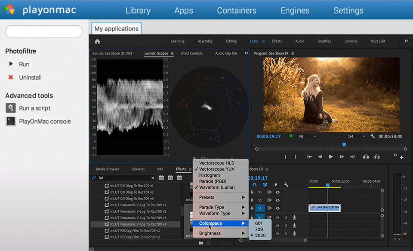Click the Home icon in Premiere
The width and height of the screenshot is (413, 251).
[x=97, y=41]
